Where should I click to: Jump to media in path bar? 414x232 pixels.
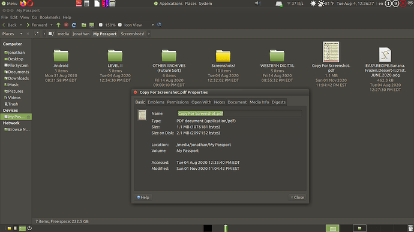click(63, 33)
